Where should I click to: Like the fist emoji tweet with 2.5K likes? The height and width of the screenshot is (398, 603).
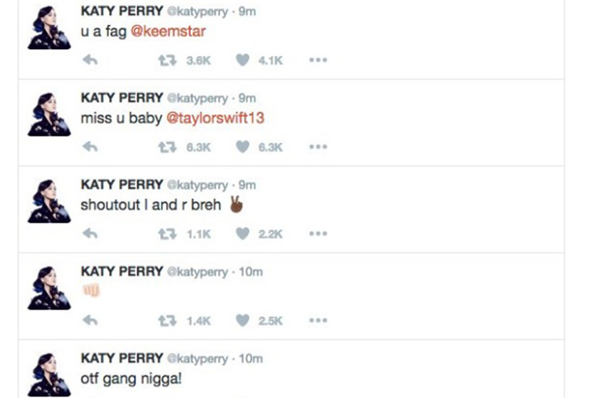coord(243,321)
